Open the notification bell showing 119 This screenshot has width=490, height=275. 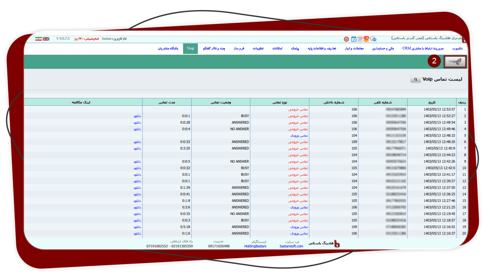point(366,39)
